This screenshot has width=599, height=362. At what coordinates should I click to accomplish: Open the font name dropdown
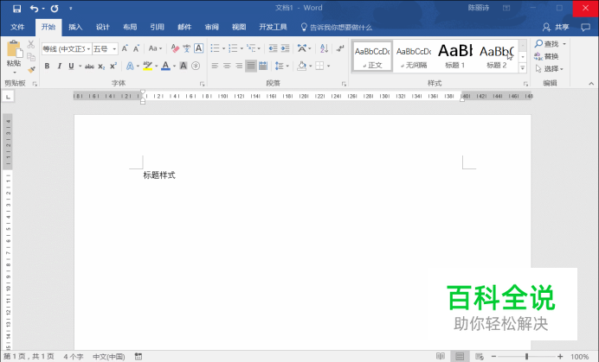point(88,49)
